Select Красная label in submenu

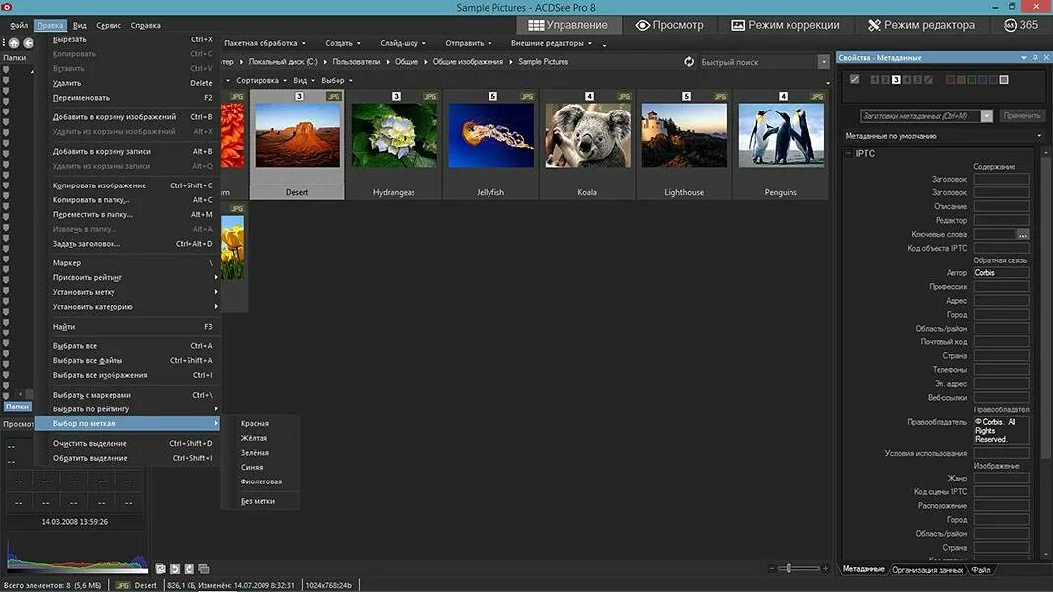[x=261, y=423]
